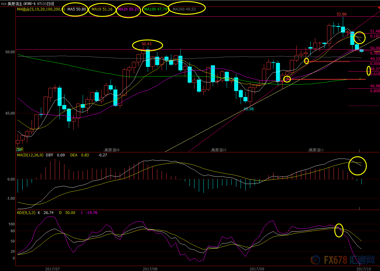
Task: Click the navigation arrows icon beside chart title
Action: pos(3,3)
